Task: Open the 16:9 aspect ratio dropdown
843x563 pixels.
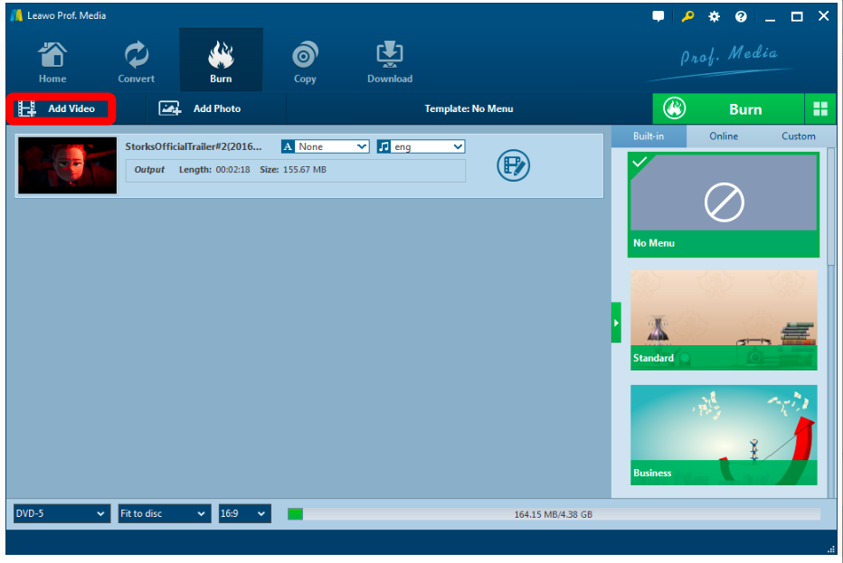Action: pos(244,513)
